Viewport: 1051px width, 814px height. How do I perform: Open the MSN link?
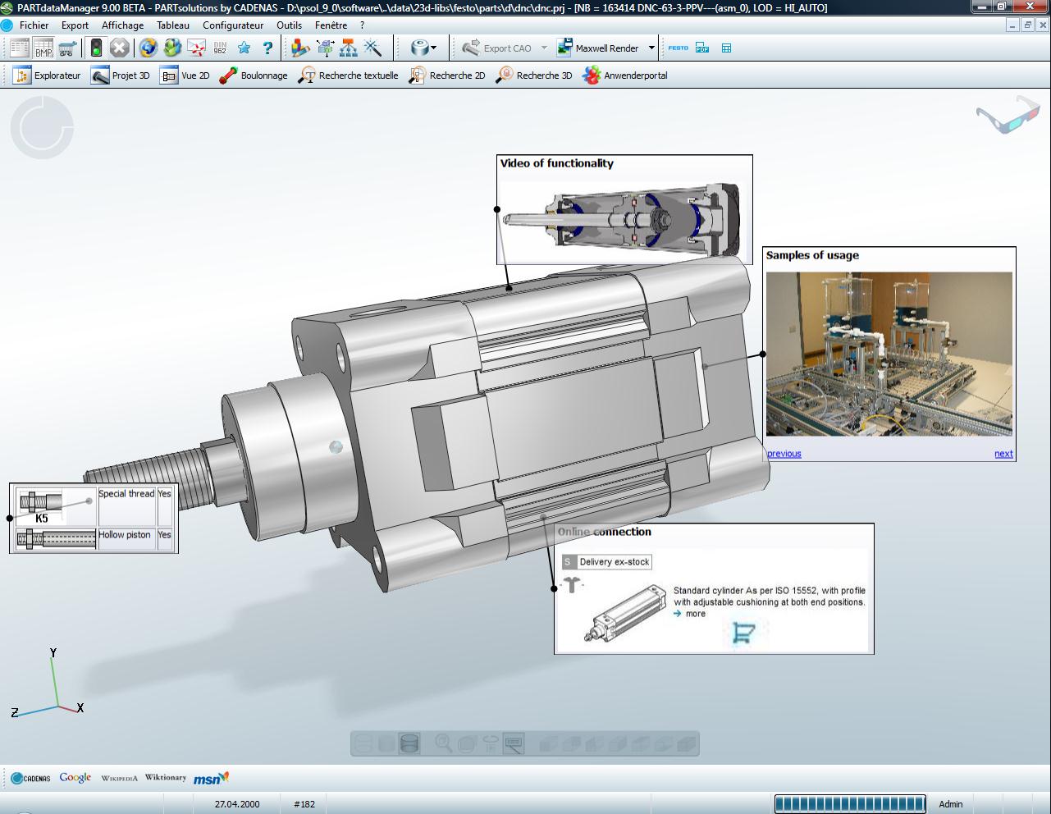pyautogui.click(x=211, y=777)
